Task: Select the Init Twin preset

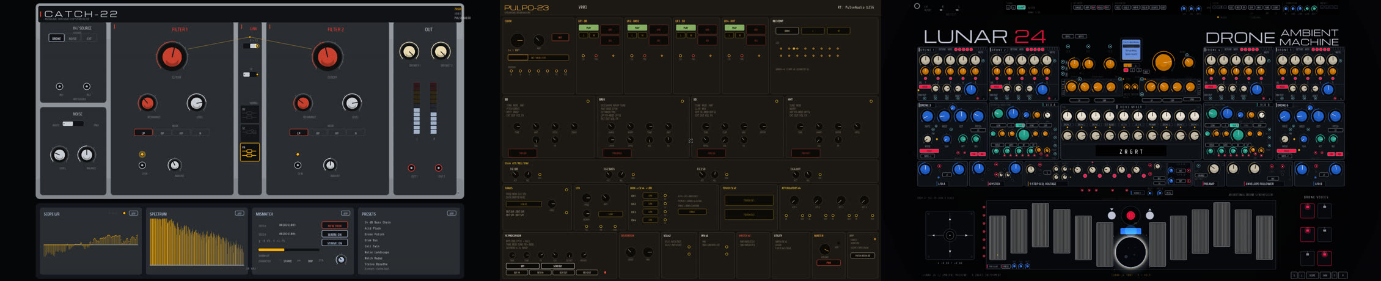Action: 372,246
